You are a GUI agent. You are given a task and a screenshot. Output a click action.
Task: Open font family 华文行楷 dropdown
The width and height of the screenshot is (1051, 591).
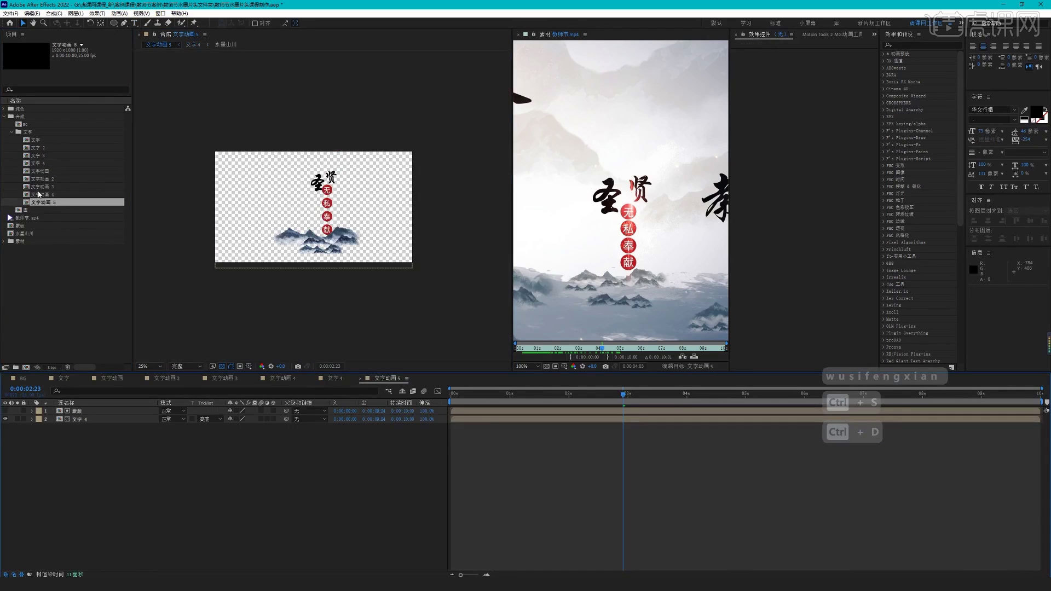pyautogui.click(x=993, y=110)
